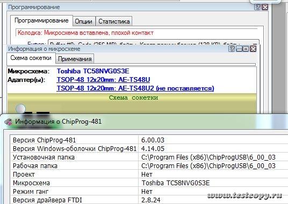Click the ChipProg-481 info dialog title icon
The image size is (288, 204).
tap(8, 122)
